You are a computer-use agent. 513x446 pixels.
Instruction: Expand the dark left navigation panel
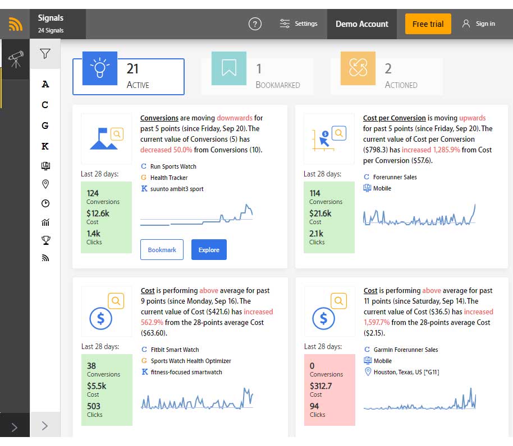(15, 427)
